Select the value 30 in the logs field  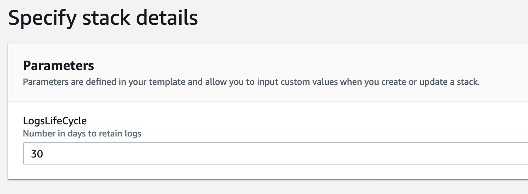pyautogui.click(x=37, y=154)
